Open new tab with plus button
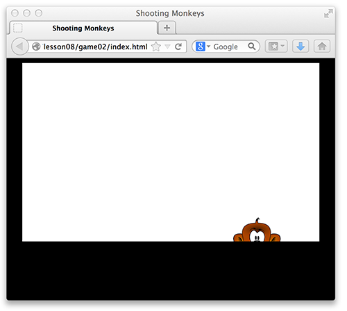 point(167,28)
